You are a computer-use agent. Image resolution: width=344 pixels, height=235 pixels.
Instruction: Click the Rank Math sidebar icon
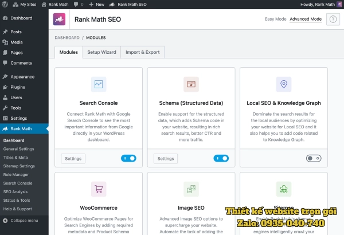(x=5, y=128)
